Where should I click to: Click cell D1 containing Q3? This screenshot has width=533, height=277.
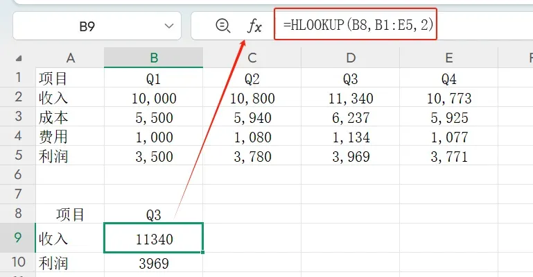click(351, 78)
